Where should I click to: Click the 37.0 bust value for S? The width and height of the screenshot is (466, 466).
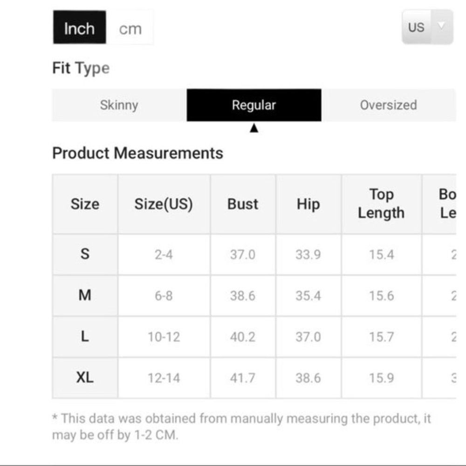click(x=243, y=254)
